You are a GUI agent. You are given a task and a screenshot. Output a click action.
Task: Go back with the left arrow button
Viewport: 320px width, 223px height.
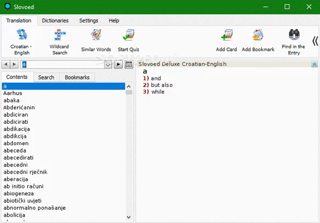click(x=5, y=65)
